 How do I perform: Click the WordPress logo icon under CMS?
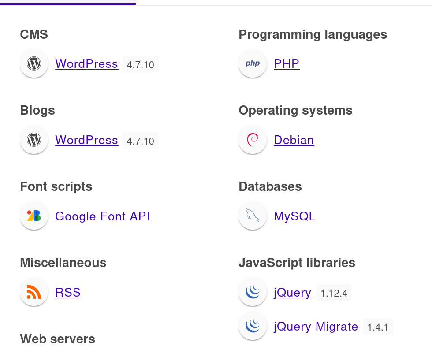[x=34, y=63]
